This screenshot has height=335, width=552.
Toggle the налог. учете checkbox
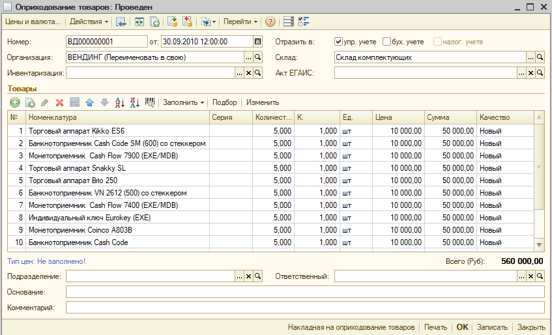tap(437, 42)
